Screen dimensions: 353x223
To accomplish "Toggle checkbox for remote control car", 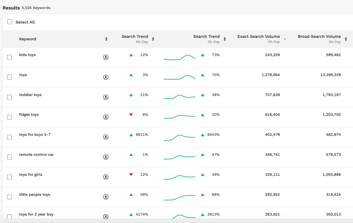I will click(x=9, y=157).
